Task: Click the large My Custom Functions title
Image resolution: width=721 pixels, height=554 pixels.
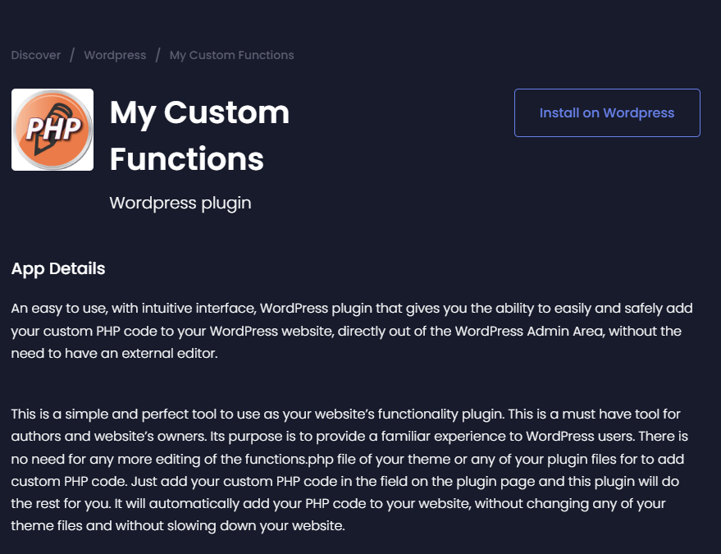Action: click(199, 135)
